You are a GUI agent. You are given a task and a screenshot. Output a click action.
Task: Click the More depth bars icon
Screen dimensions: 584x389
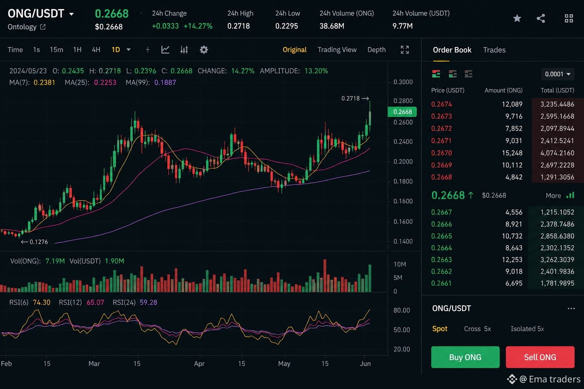click(570, 195)
